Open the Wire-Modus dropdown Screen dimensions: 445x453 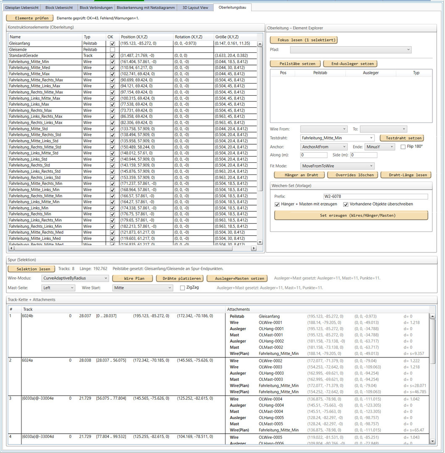click(75, 278)
